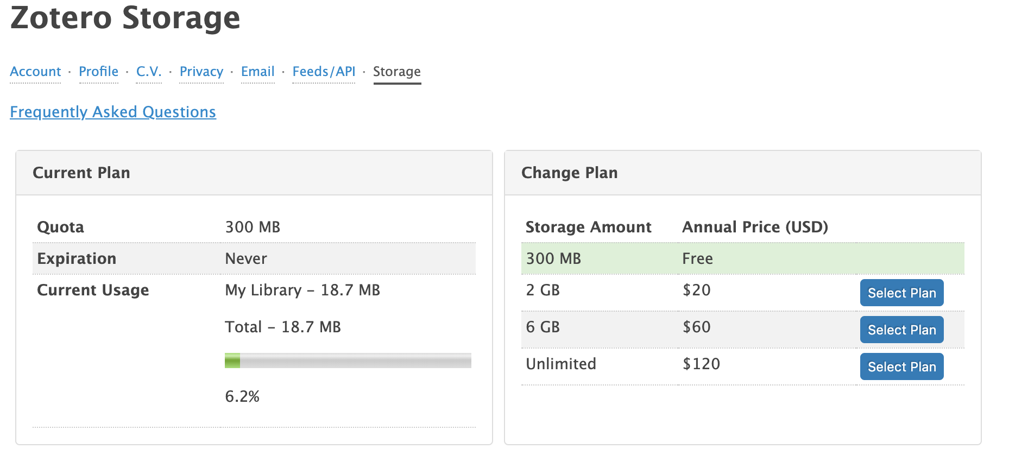The width and height of the screenshot is (1009, 455).
Task: Click the "$60" annual price cell
Action: [696, 327]
